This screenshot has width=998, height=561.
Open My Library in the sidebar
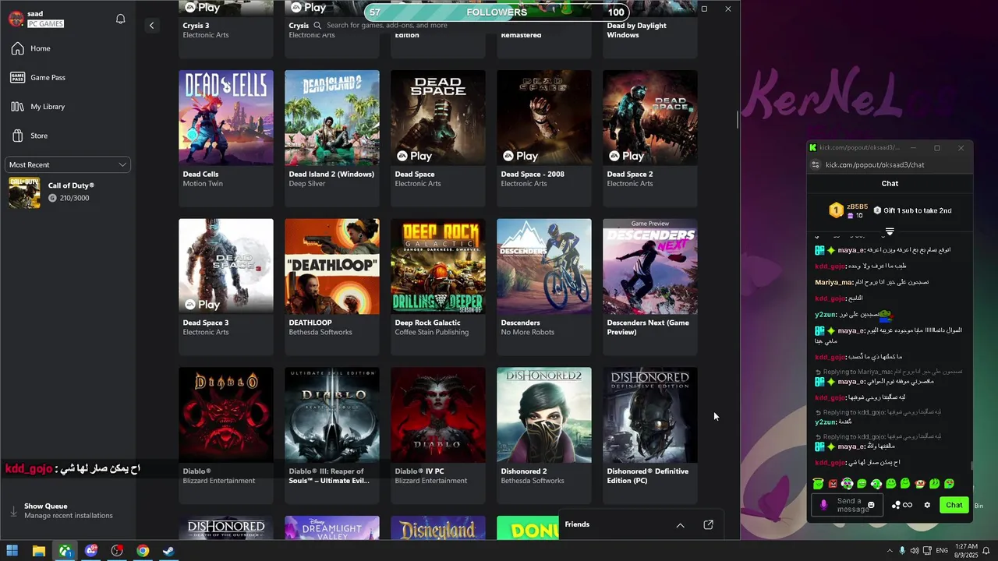point(69,107)
